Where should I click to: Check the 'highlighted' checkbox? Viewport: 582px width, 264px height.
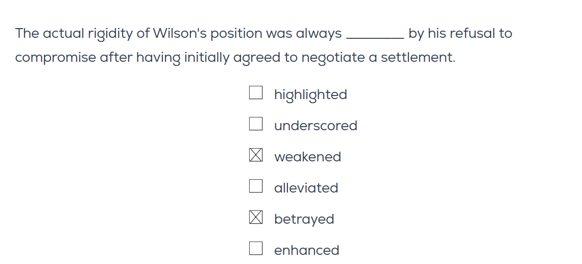point(256,92)
